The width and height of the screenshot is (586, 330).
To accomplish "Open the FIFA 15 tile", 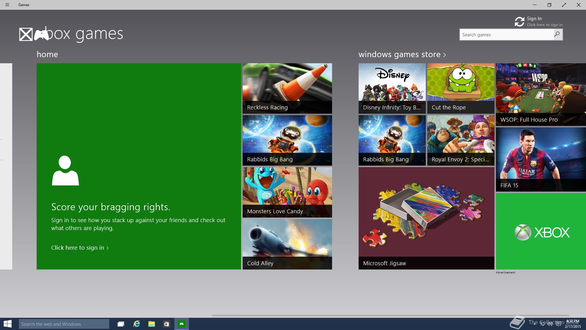I will pyautogui.click(x=541, y=159).
